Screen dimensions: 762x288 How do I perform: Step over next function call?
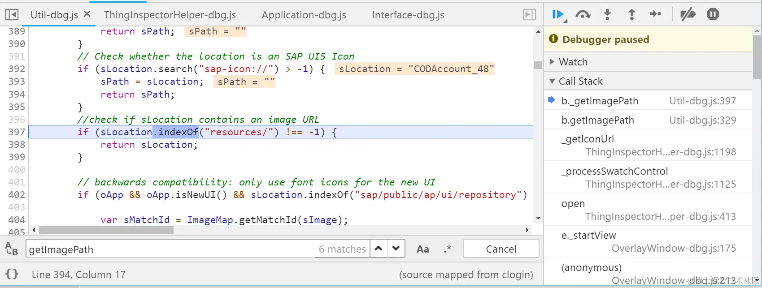(x=583, y=15)
